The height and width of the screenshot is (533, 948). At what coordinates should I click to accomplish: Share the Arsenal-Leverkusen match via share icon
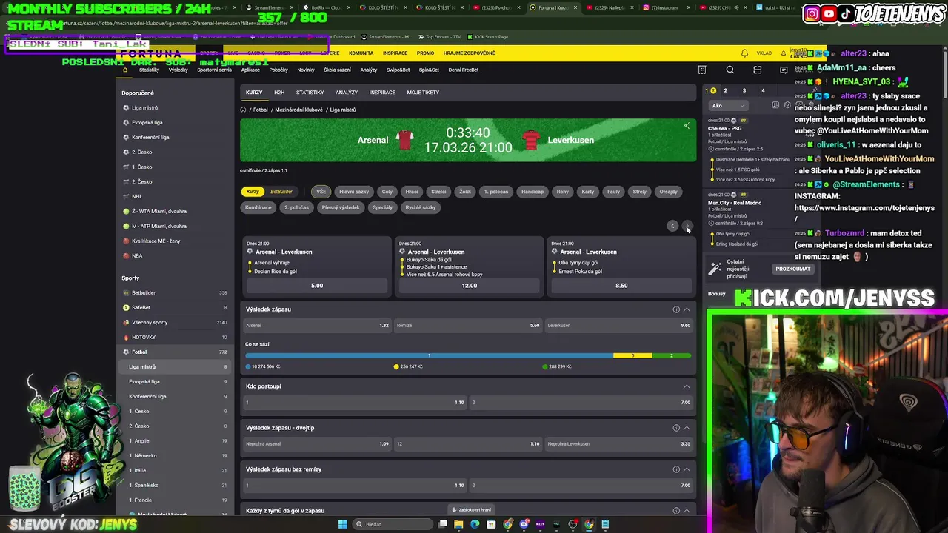[687, 126]
